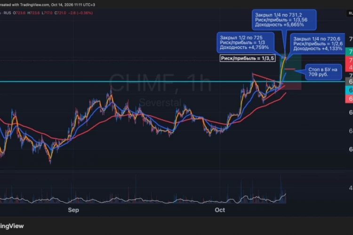Click the open value O723.6

click(x=19, y=13)
